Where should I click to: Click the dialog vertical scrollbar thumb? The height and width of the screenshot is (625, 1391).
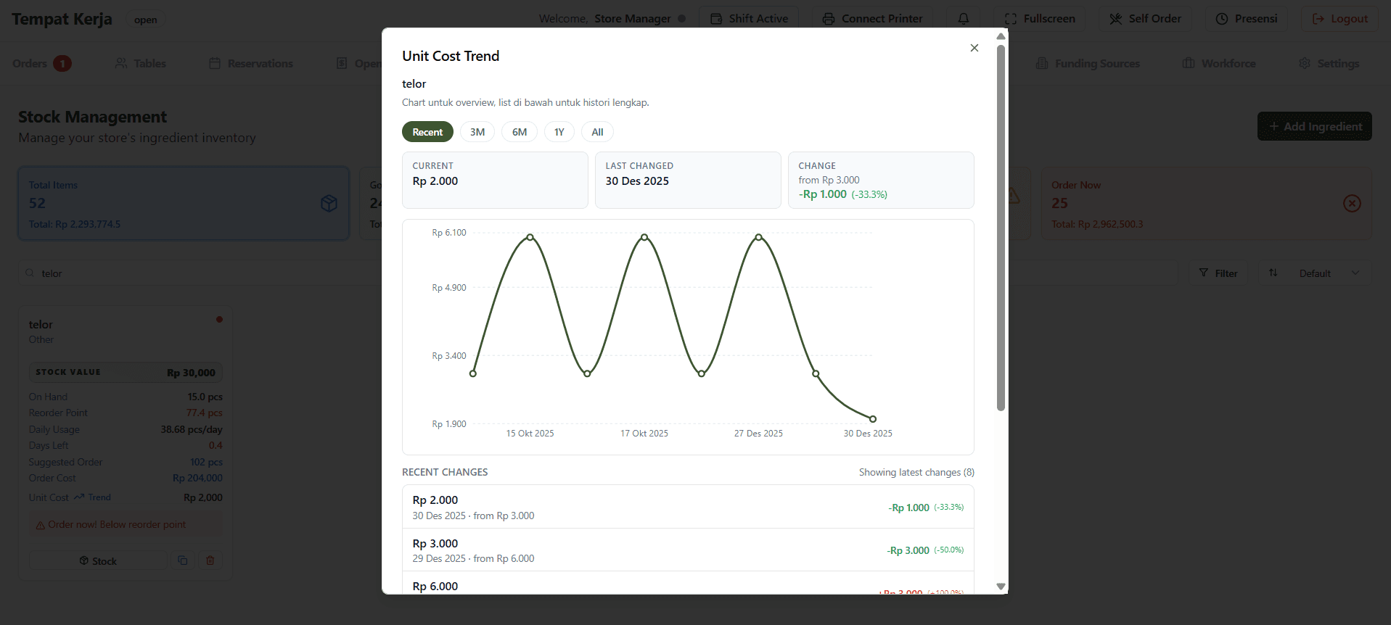click(1001, 228)
